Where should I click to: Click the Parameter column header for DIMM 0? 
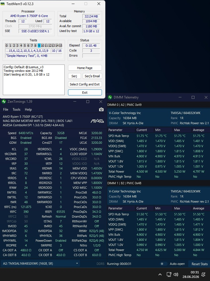pos(121,130)
